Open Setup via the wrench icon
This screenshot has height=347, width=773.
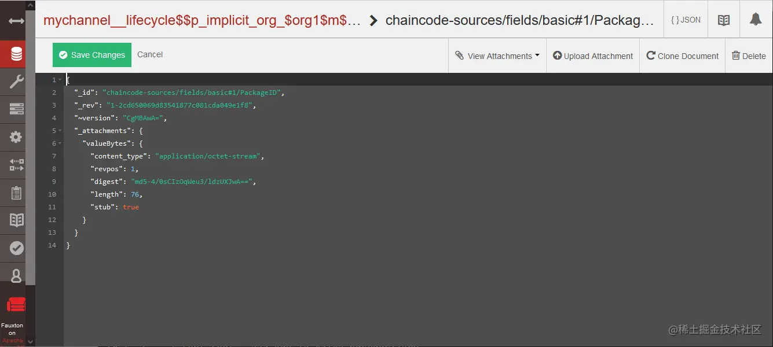[x=16, y=82]
